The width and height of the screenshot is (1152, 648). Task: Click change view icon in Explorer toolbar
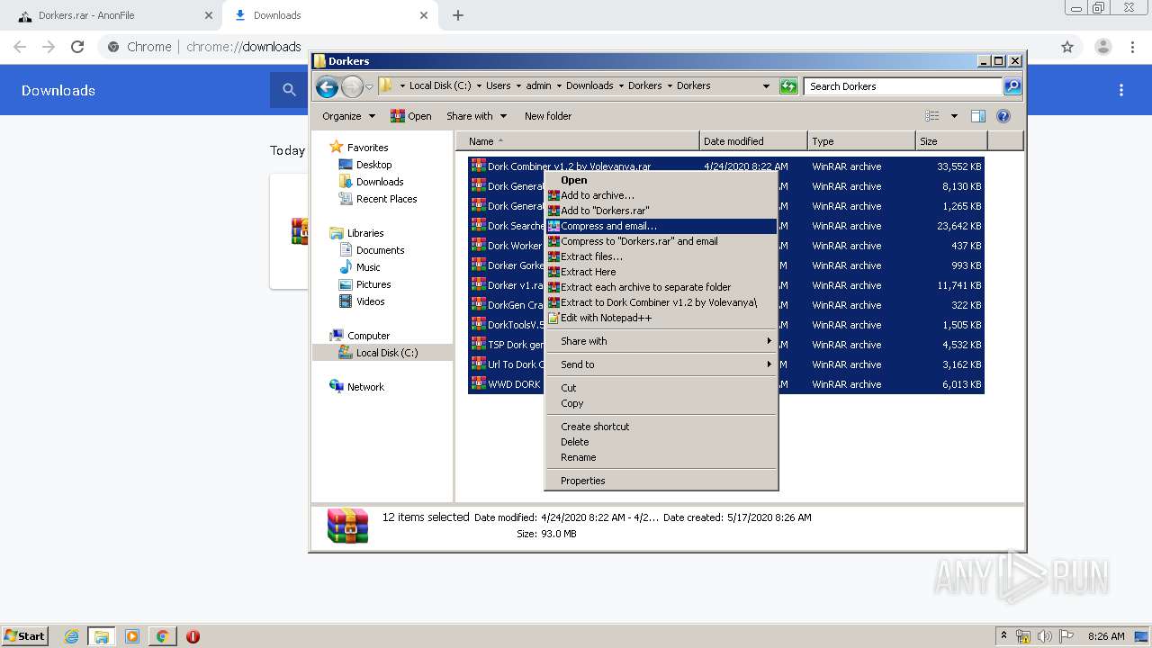tap(932, 116)
